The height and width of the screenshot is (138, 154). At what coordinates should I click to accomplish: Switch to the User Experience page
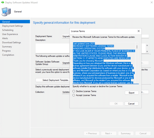(10, 34)
